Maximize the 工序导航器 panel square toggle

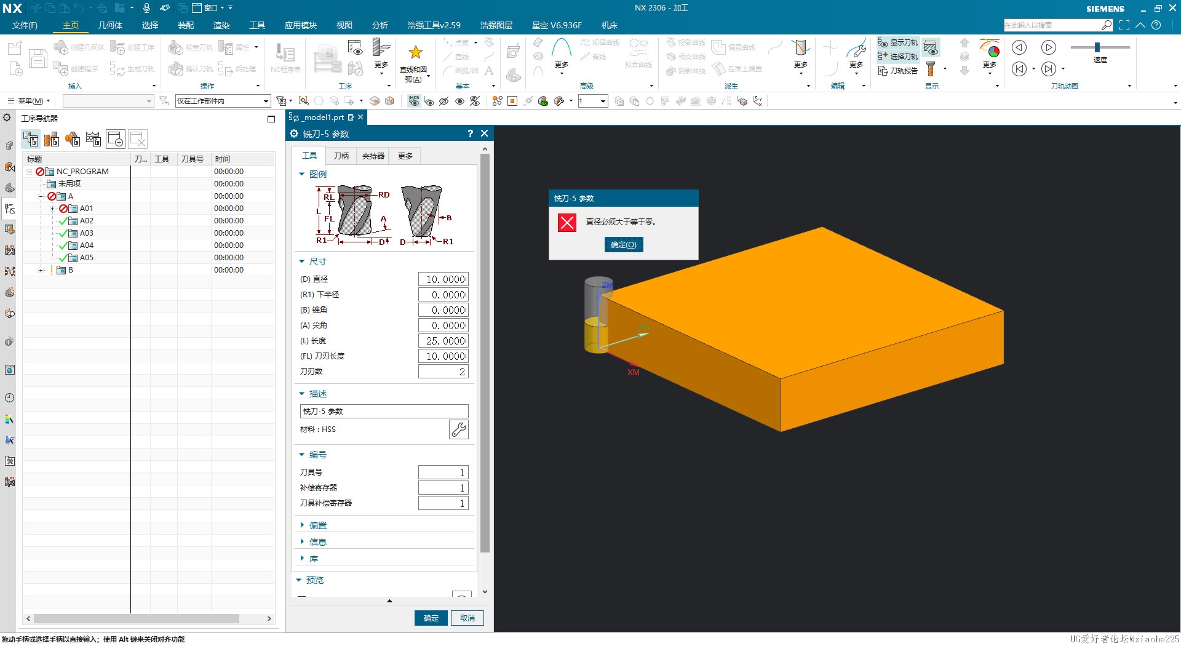point(271,119)
